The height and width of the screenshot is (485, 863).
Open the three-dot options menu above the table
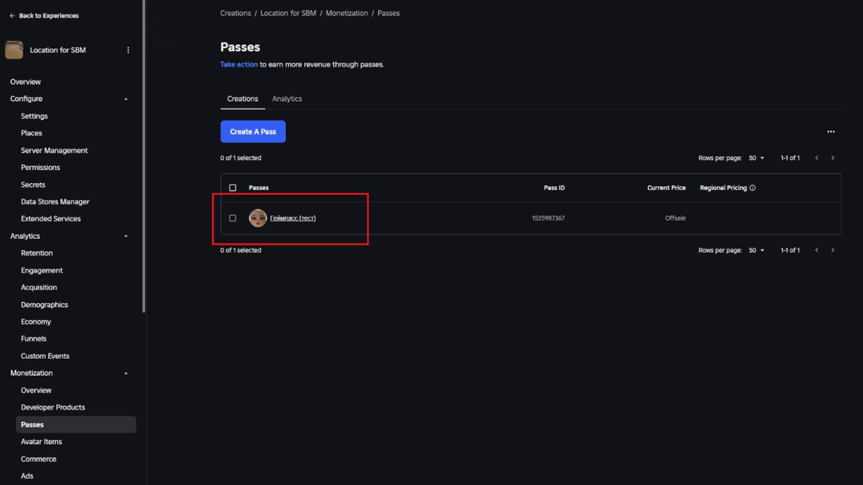tap(830, 132)
